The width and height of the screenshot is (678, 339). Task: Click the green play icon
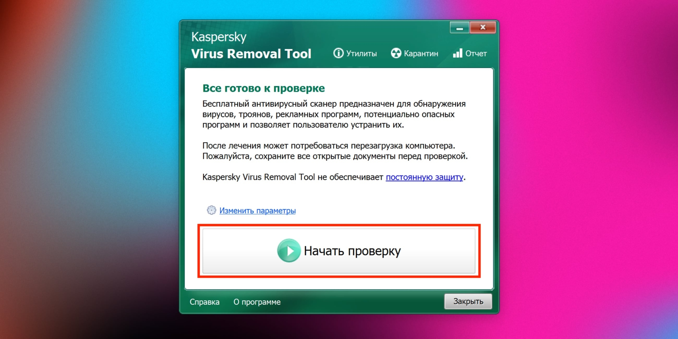pyautogui.click(x=289, y=251)
